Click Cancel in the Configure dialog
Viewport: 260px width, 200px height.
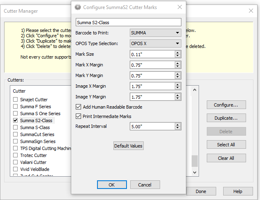[x=145, y=185]
